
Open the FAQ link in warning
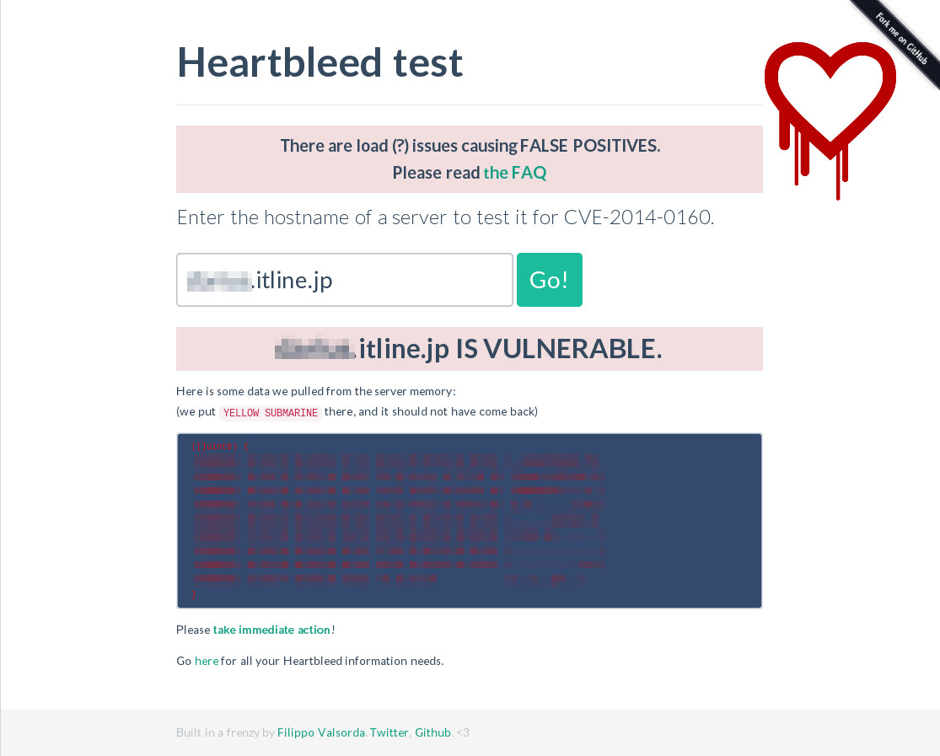pyautogui.click(x=514, y=173)
